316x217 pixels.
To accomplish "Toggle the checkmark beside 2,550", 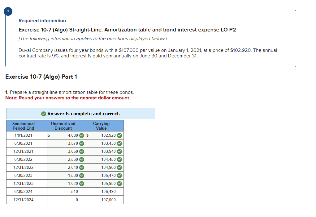I will pos(81,159).
